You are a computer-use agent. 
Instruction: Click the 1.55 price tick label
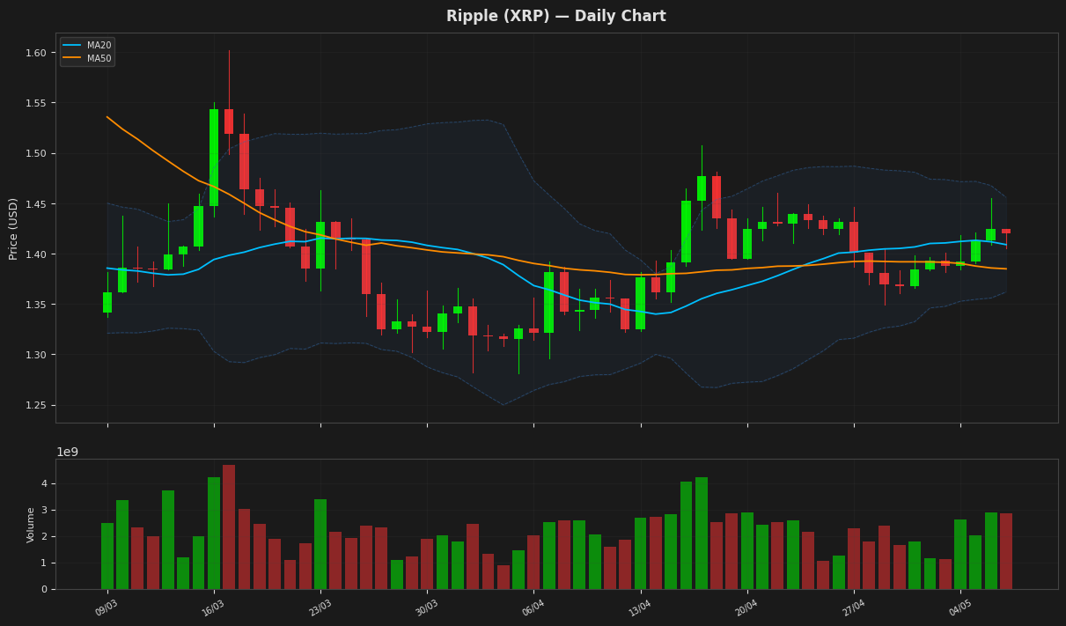click(x=35, y=103)
